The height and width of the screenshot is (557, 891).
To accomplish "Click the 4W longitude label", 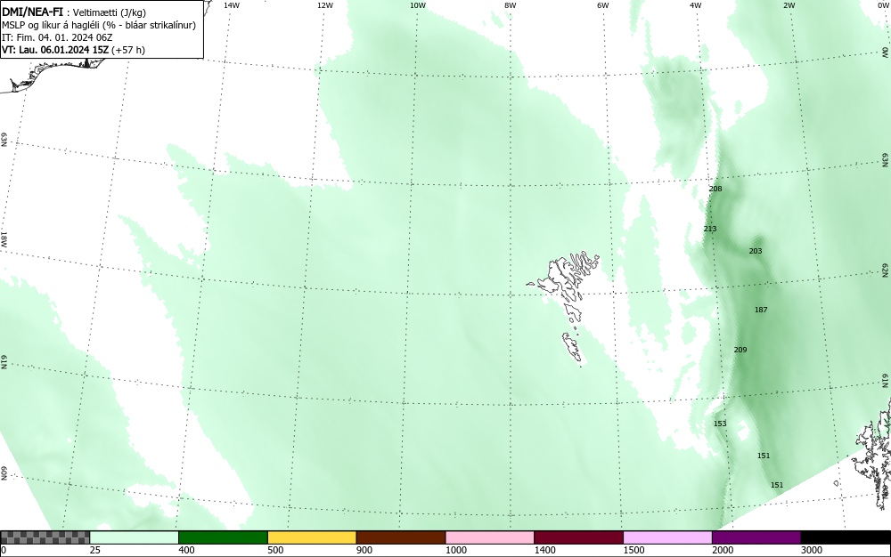I will pyautogui.click(x=696, y=5).
